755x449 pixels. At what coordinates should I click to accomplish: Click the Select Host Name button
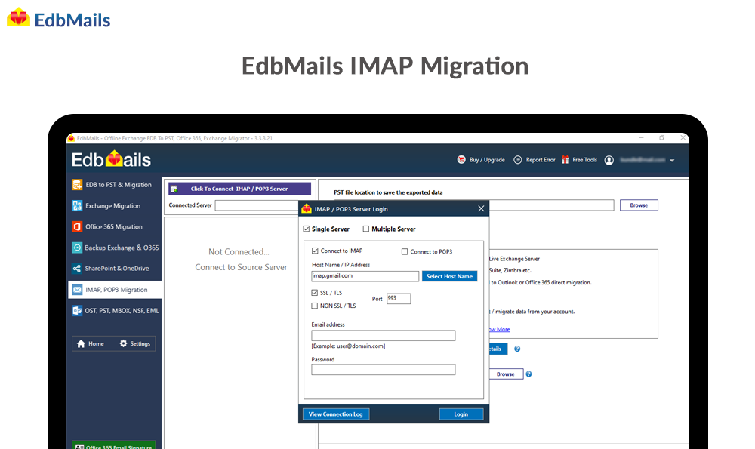pyautogui.click(x=449, y=276)
